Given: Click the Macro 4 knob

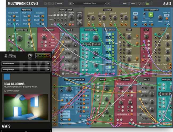Looking at the screenshot, I should click(126, 18).
